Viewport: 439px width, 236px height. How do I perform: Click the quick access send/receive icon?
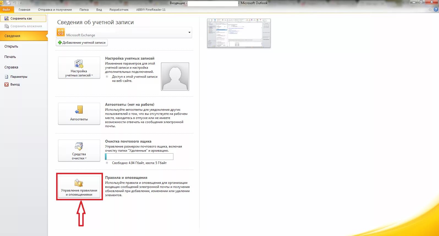(x=9, y=3)
